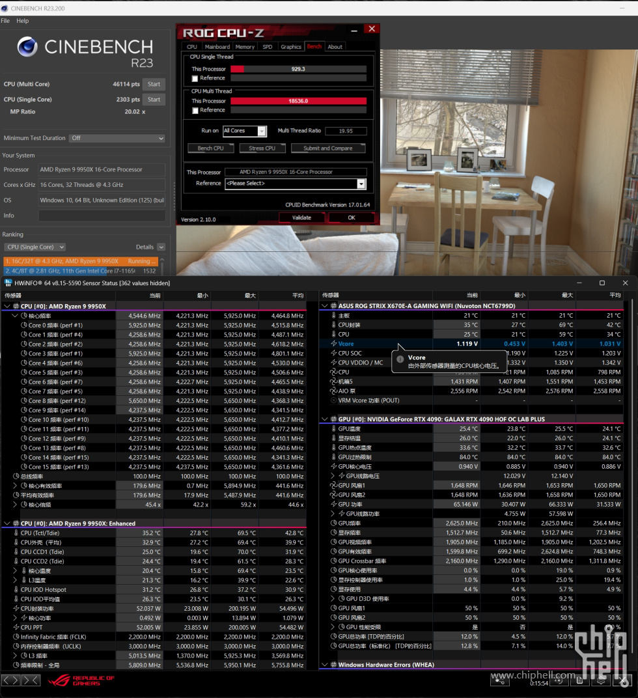
Task: Click Submit and Compare button
Action: point(327,148)
